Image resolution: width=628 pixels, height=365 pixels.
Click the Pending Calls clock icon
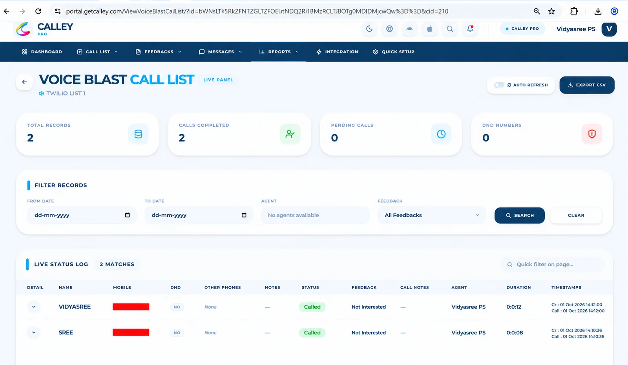click(x=441, y=134)
